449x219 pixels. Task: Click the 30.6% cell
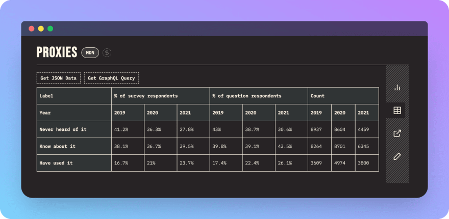[x=291, y=129]
